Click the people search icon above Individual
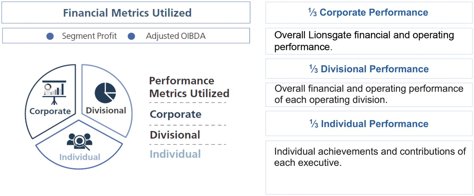Viewport: 474px width, 196px height. pos(80,141)
